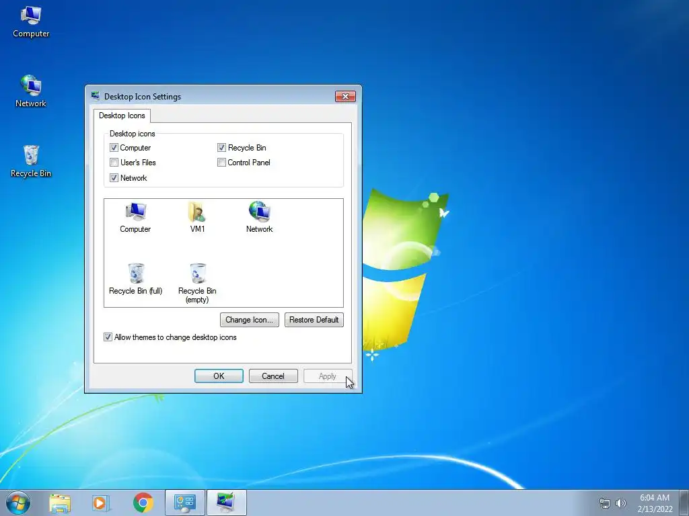The width and height of the screenshot is (689, 516).
Task: Select the Network shortcut on the desktop
Action: [31, 91]
